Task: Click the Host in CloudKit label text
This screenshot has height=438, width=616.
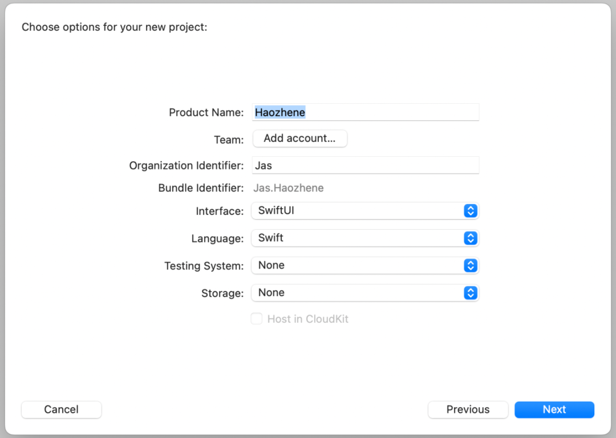Action: point(307,319)
